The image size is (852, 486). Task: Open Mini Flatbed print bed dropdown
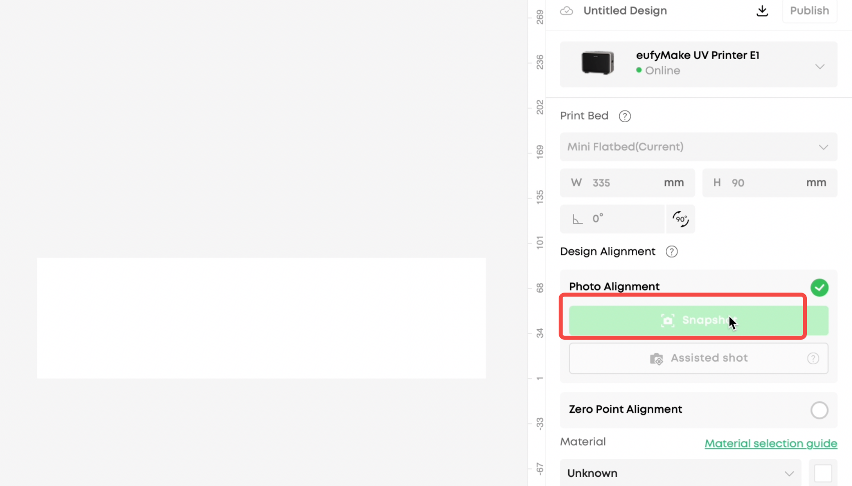698,147
